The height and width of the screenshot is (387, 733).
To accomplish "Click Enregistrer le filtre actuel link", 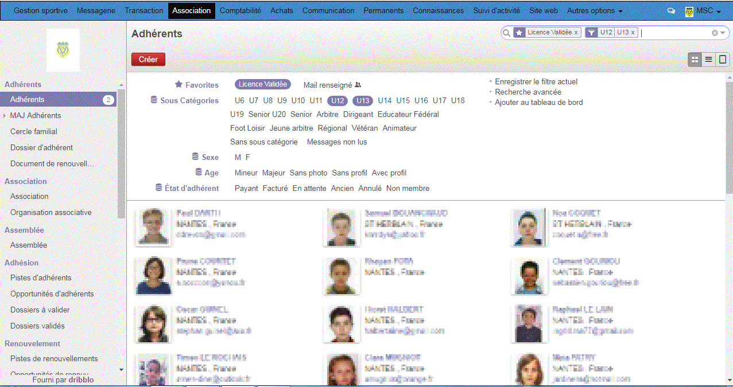I will coord(536,82).
